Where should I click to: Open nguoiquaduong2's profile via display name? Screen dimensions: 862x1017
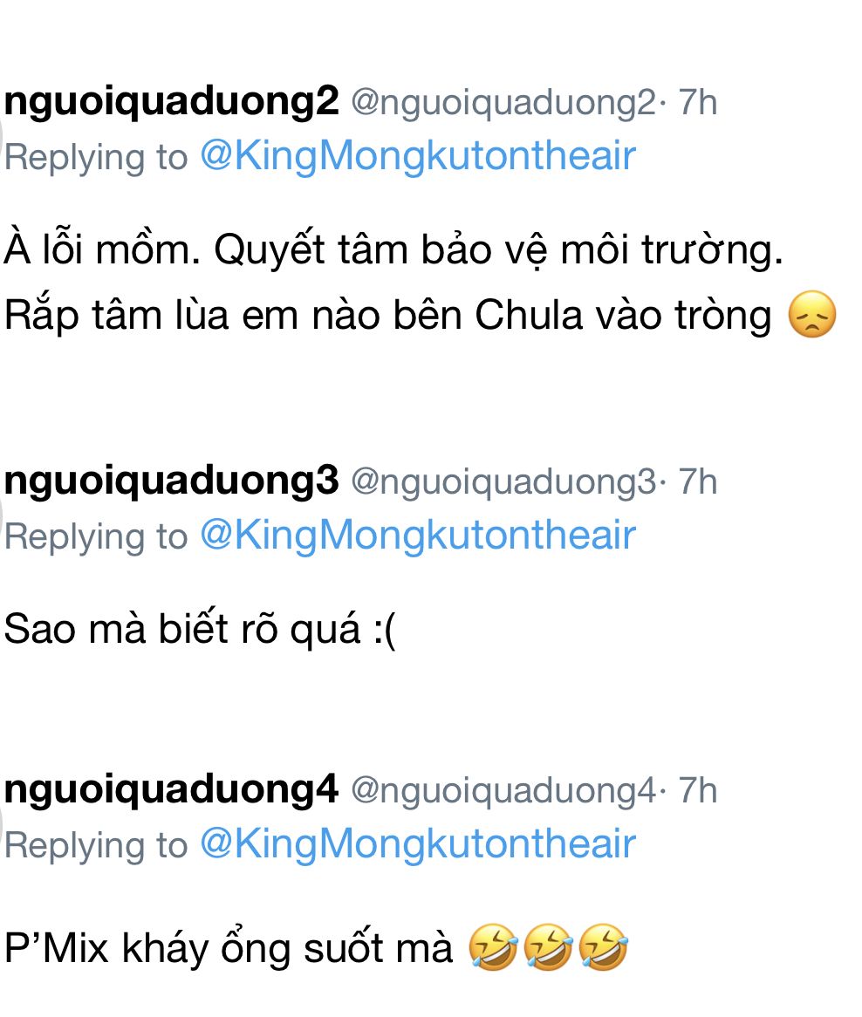[171, 103]
